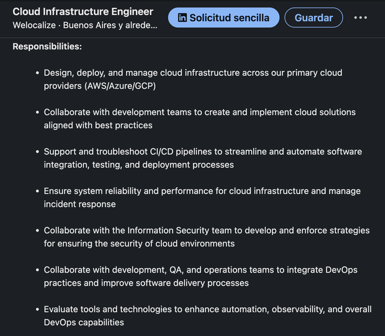Click the improve software delivery processes line
385x336 pixels.
[146, 283]
